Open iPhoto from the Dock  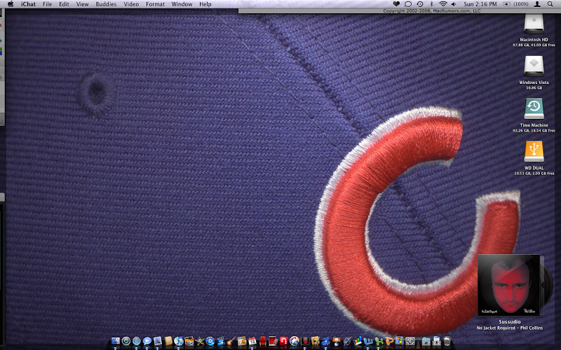tap(189, 341)
